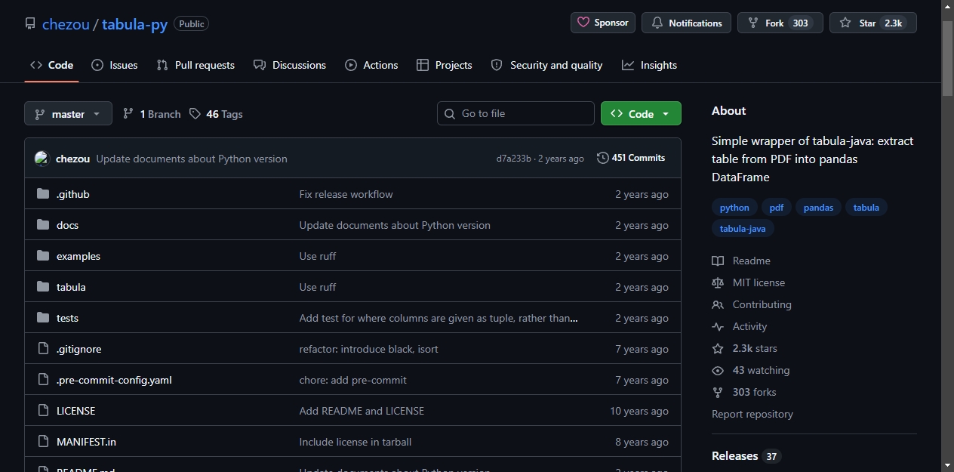Click the .gitignore file icon

43,349
